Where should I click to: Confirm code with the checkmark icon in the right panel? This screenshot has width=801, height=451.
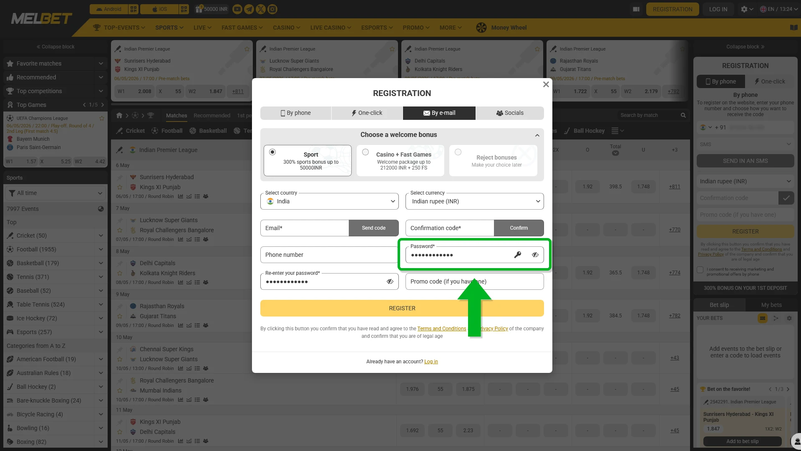(786, 198)
